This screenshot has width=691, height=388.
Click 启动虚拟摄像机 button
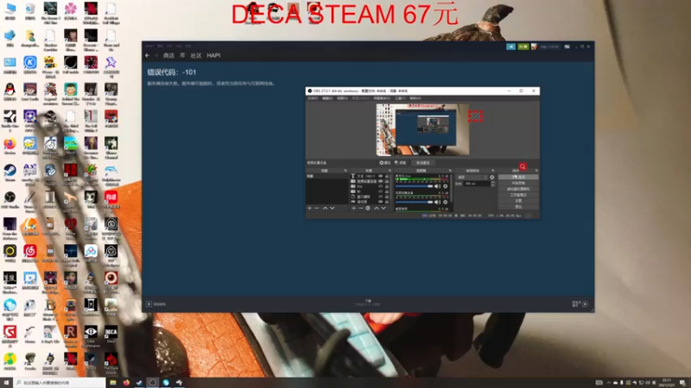click(x=518, y=189)
